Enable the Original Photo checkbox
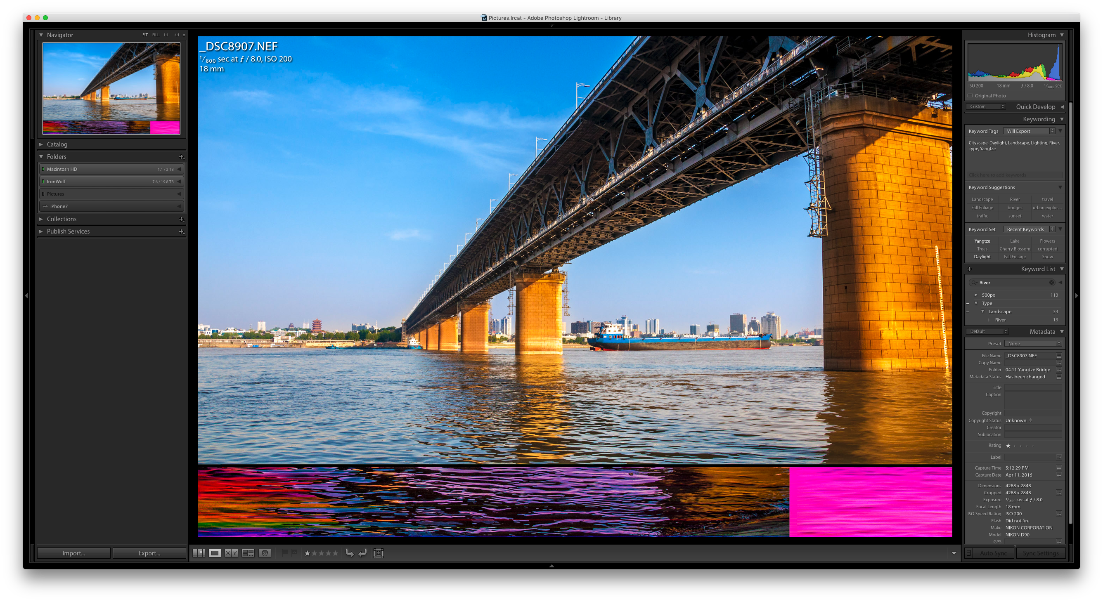1103x602 pixels. pyautogui.click(x=970, y=96)
